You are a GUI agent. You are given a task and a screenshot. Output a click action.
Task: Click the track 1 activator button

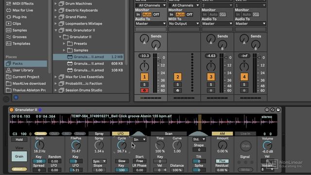click(144, 77)
